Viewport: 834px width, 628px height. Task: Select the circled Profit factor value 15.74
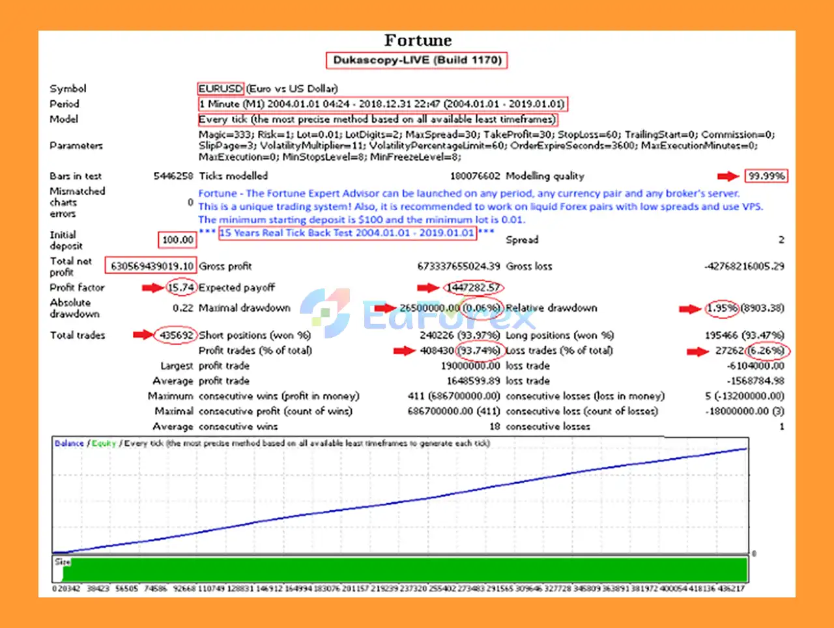180,287
